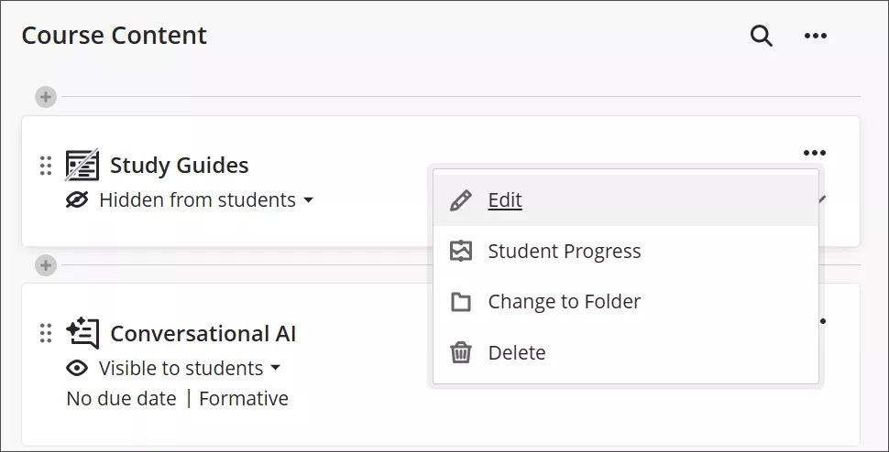Choose Student Progress menu item
The height and width of the screenshot is (452, 889).
click(x=564, y=252)
